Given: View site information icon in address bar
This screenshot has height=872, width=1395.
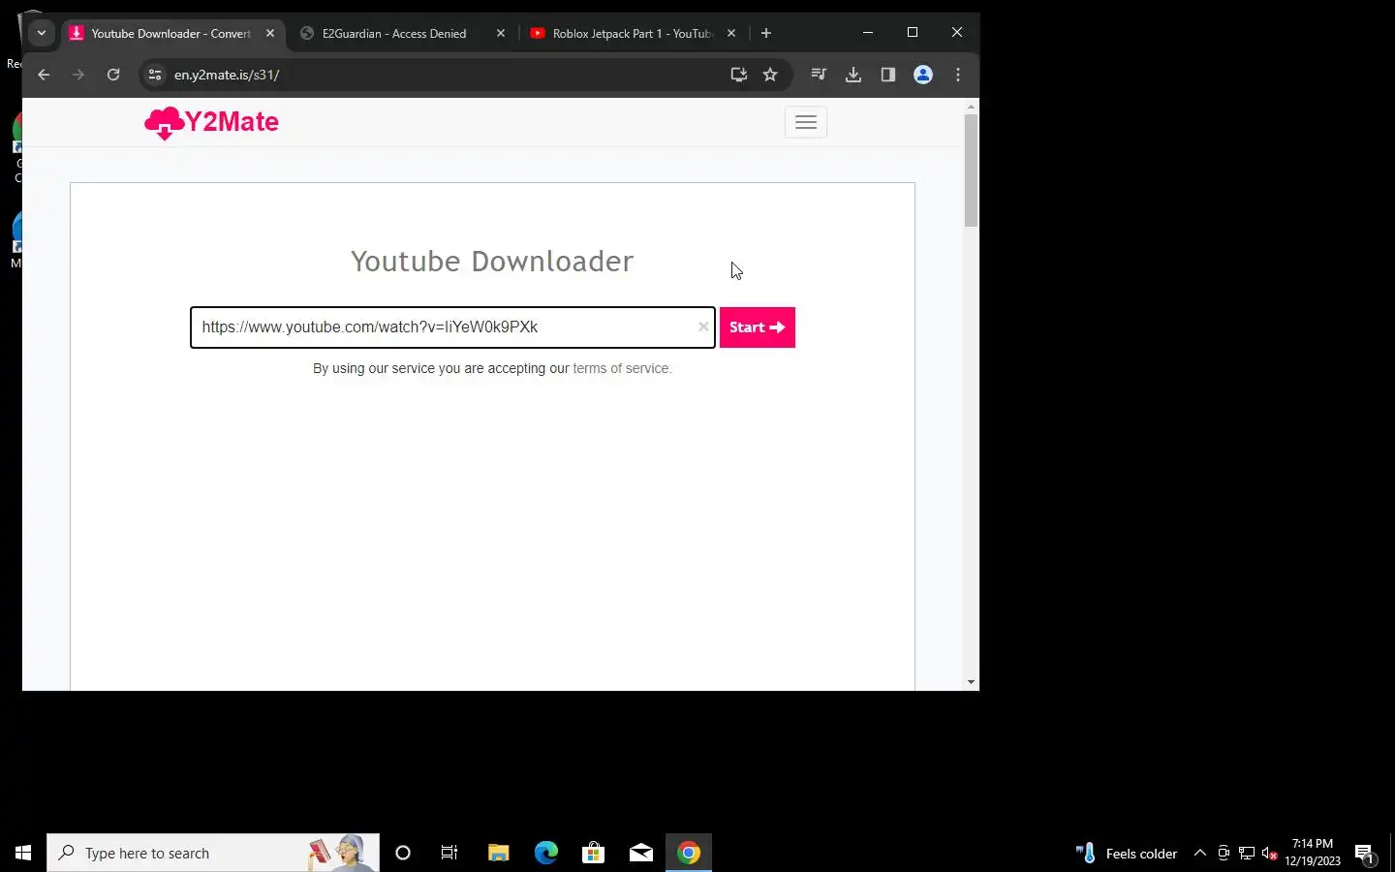Looking at the screenshot, I should 155,75.
